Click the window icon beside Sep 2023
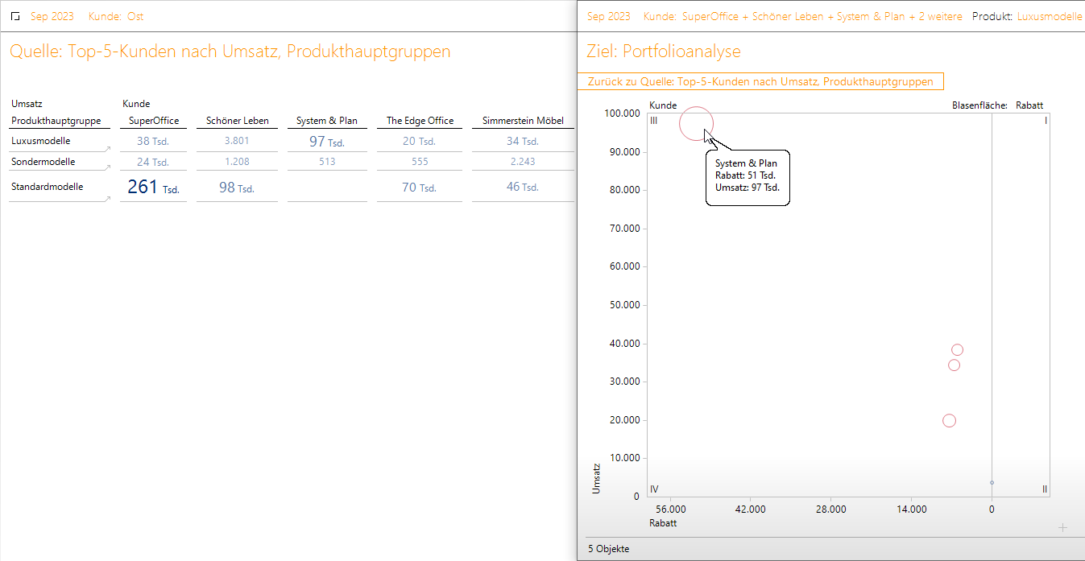 coord(15,16)
